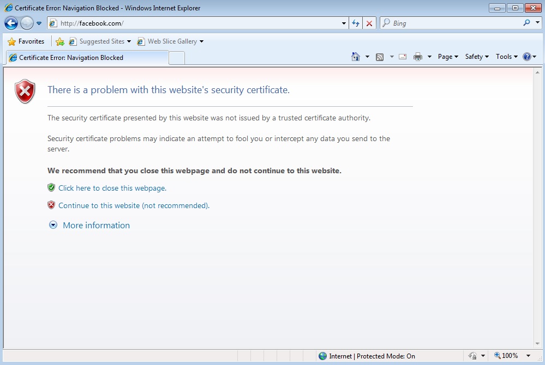Click the More information link text
Screen dimensions: 545x365
(x=96, y=225)
